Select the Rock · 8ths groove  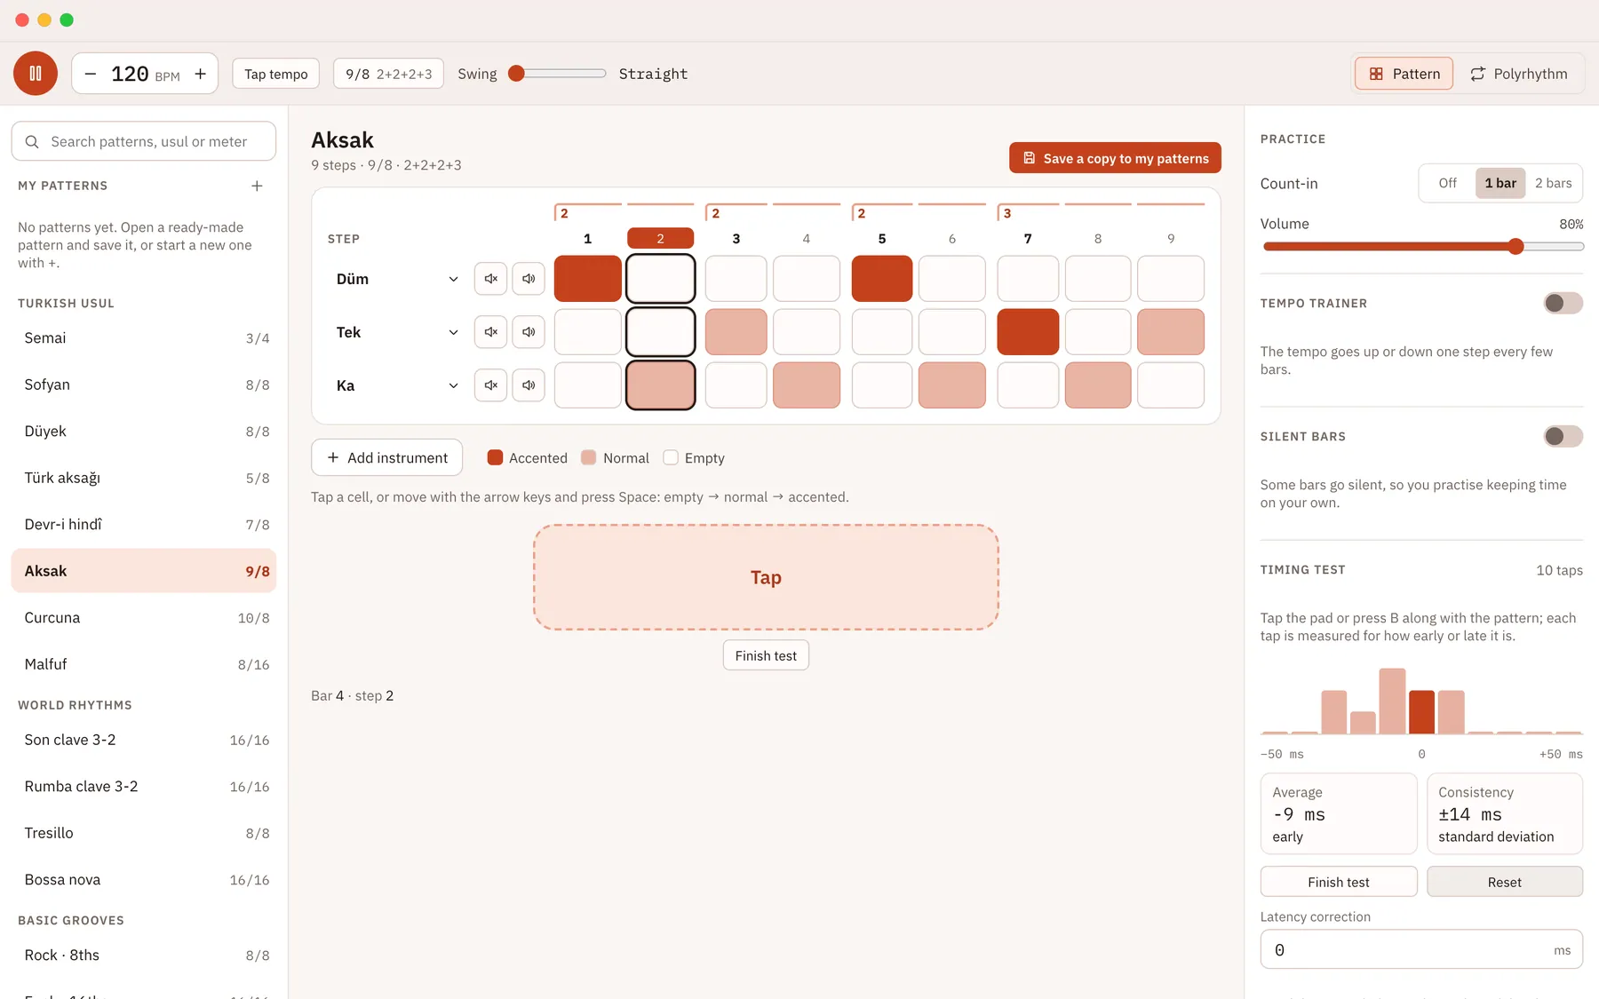[x=144, y=955]
